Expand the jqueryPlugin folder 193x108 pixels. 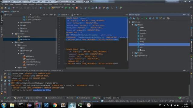click(x=18, y=51)
